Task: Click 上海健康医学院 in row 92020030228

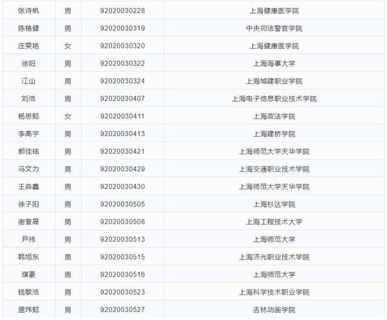Action: point(274,11)
